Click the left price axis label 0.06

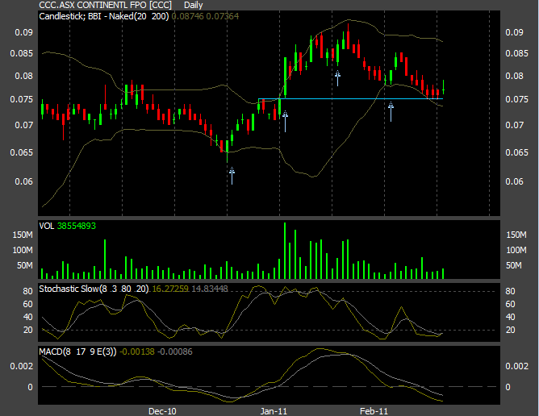tap(23, 181)
